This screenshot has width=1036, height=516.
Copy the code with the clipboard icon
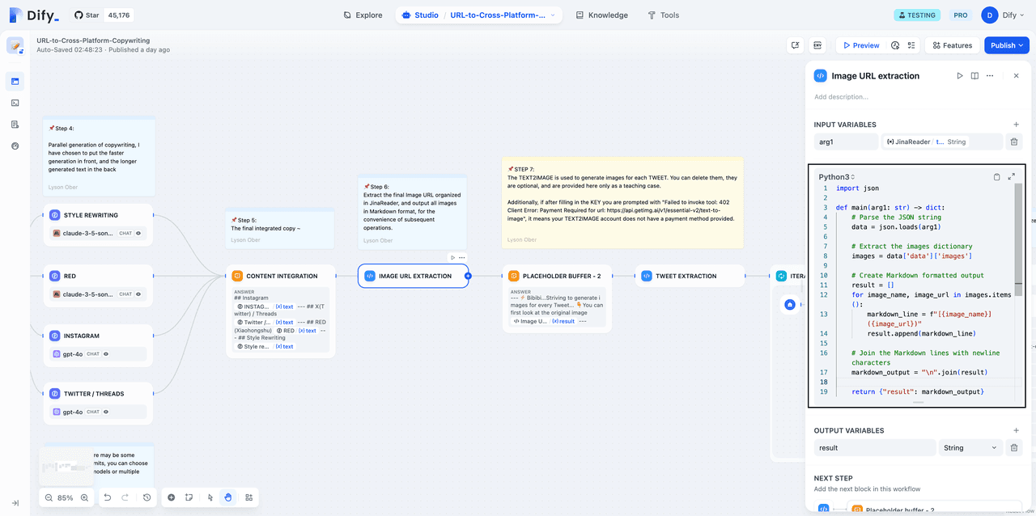pos(996,176)
